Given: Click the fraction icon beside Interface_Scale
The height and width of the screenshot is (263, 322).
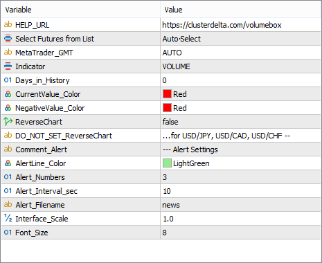Looking at the screenshot, I should tap(8, 218).
